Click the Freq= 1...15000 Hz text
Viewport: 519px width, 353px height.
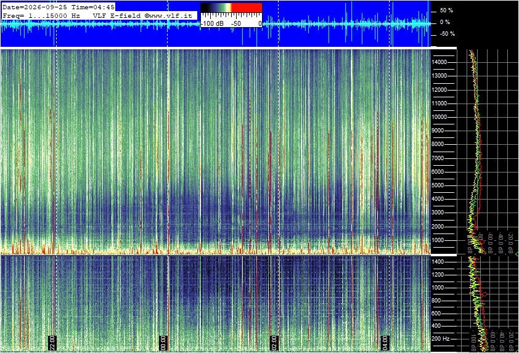(41, 15)
